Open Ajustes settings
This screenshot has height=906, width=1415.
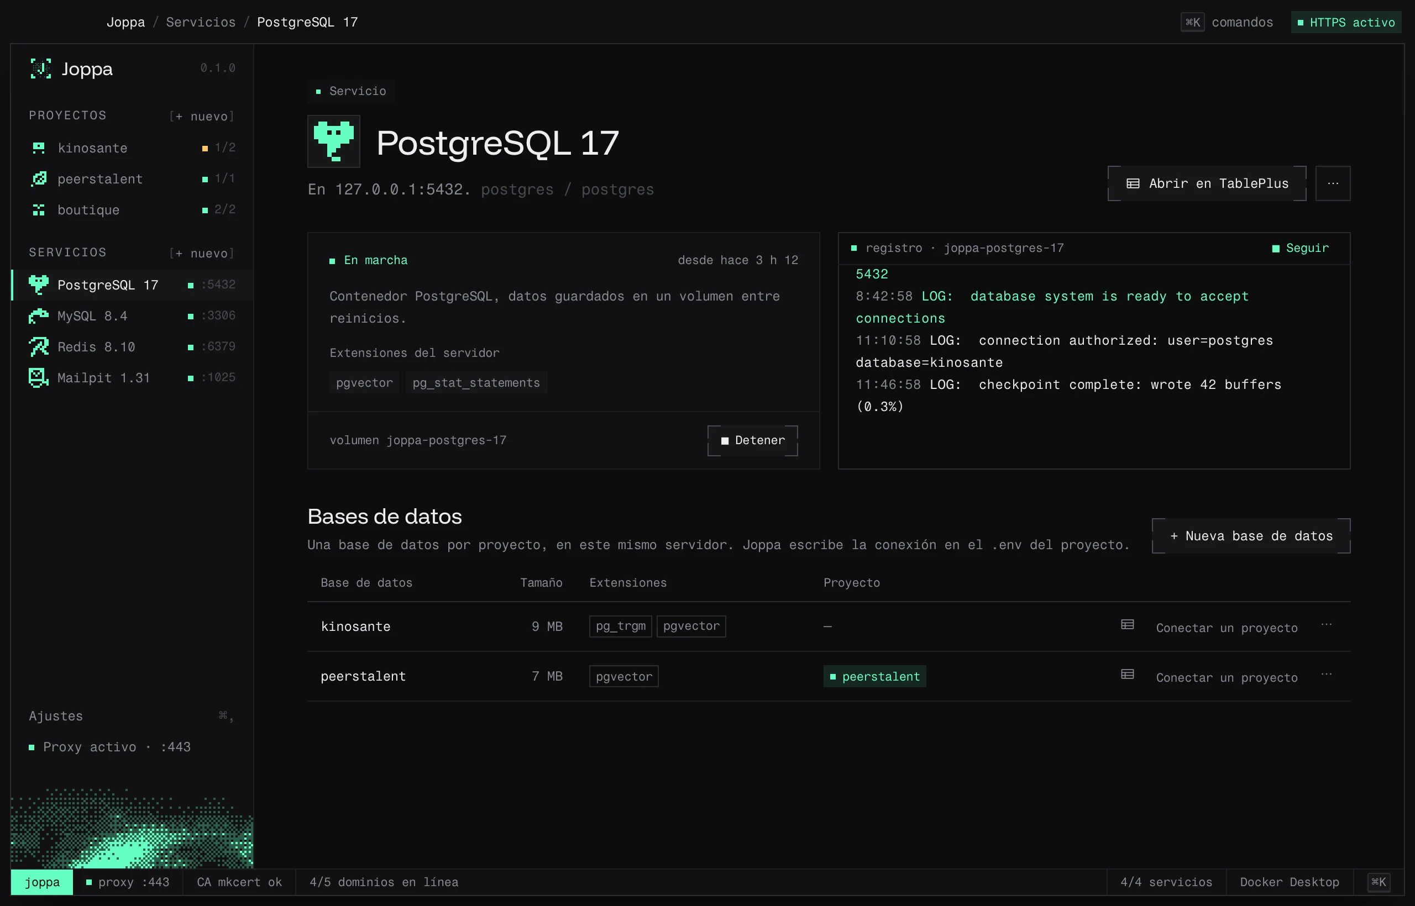click(132, 716)
